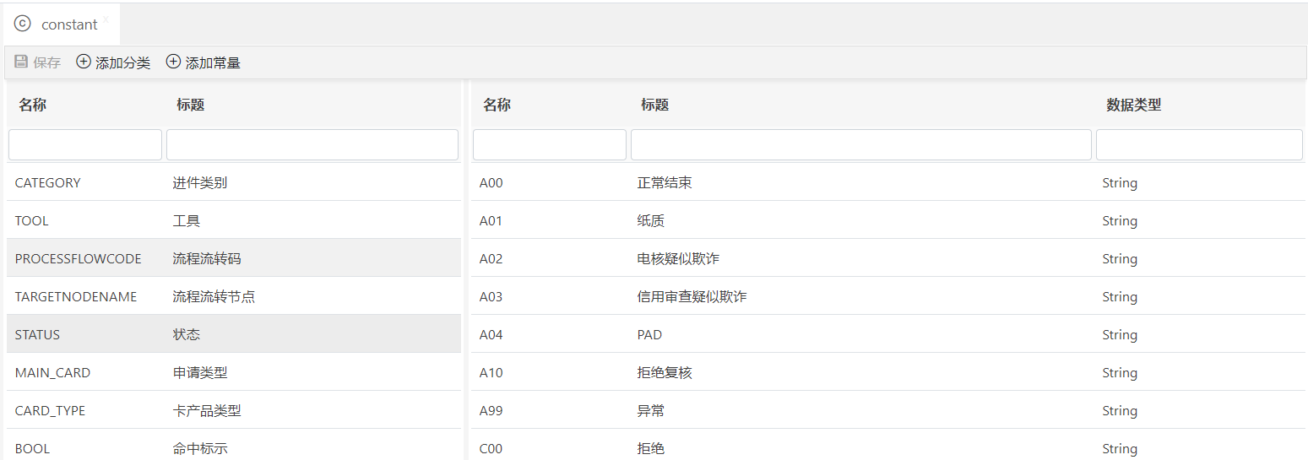Screen dimensions: 1308x460
Task: Click the add constant plus icon
Action: click(173, 62)
